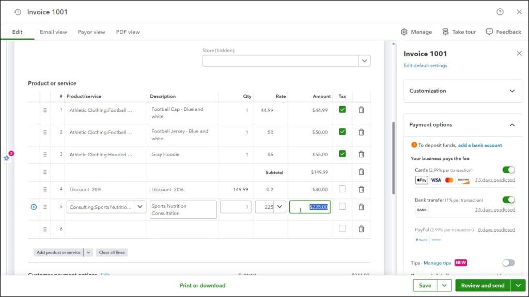529x297 pixels.
Task: Delete empty line 6 with its trash icon
Action: click(x=361, y=228)
